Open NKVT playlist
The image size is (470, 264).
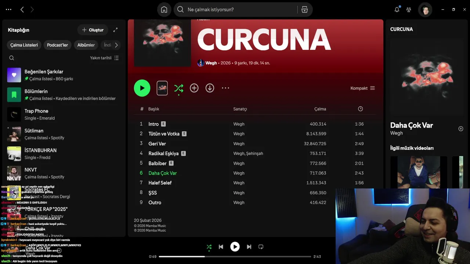(x=64, y=173)
